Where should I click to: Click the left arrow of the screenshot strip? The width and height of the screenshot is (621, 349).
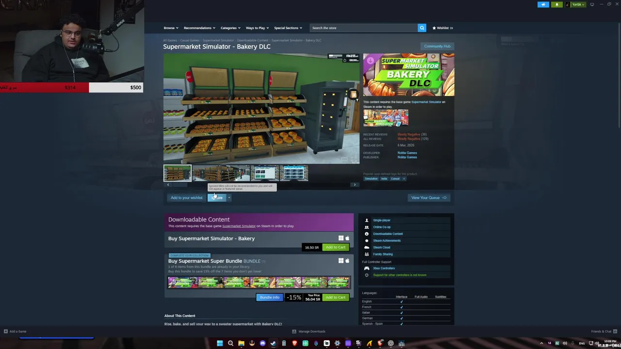[168, 185]
